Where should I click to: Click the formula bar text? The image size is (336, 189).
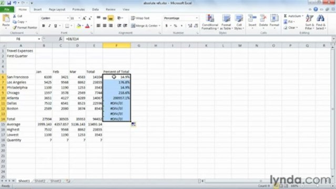click(72, 39)
